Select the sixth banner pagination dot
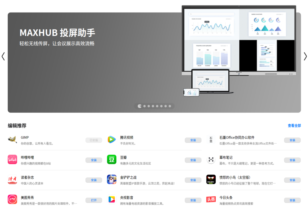The height and width of the screenshot is (212, 308). click(x=161, y=106)
